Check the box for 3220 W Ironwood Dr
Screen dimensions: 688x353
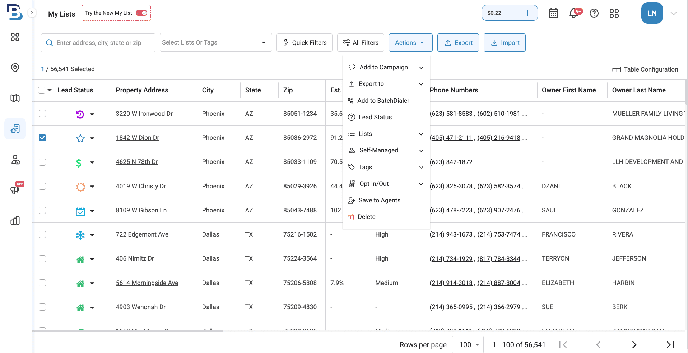(42, 114)
